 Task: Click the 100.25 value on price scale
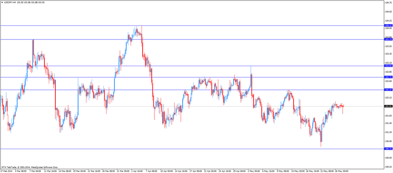point(389,167)
